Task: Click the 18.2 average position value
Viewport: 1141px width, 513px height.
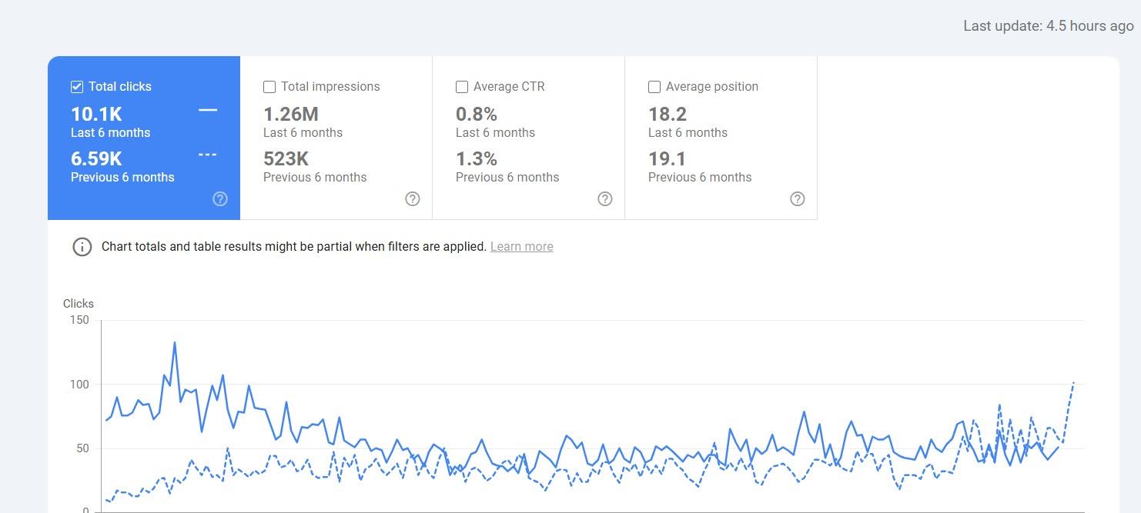Action: pyautogui.click(x=668, y=115)
